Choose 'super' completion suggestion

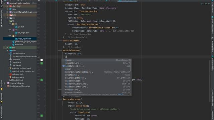pyautogui.click(x=96, y=69)
